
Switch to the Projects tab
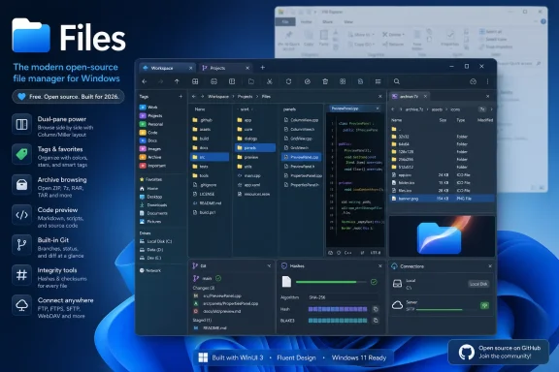pyautogui.click(x=225, y=68)
